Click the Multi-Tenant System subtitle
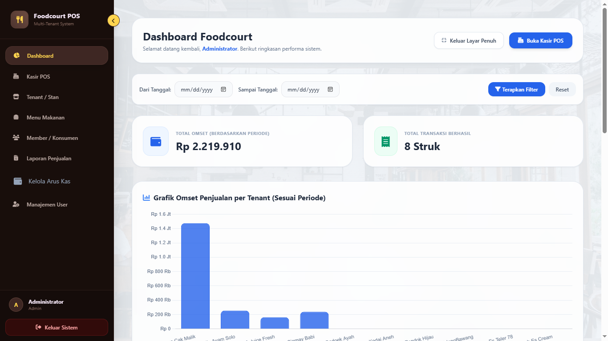The image size is (608, 341). 54,24
